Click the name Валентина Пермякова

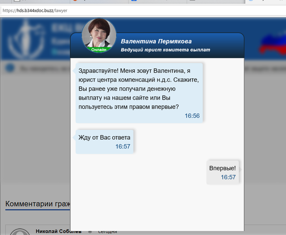(x=156, y=41)
